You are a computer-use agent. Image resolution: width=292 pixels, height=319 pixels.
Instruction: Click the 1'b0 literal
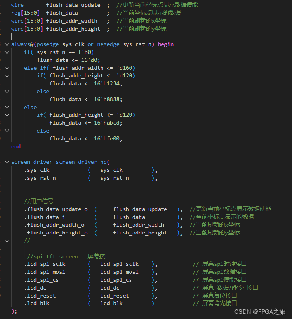(x=84, y=52)
